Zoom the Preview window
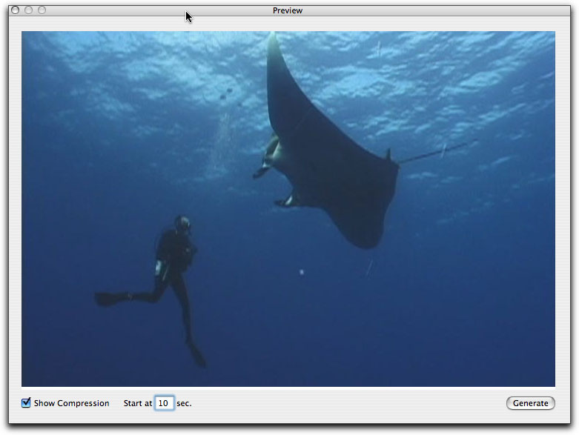The image size is (579, 435). click(42, 10)
